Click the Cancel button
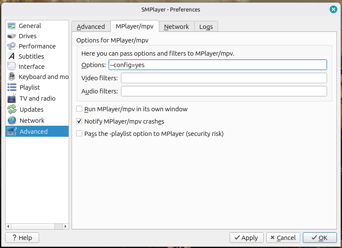 283,237
